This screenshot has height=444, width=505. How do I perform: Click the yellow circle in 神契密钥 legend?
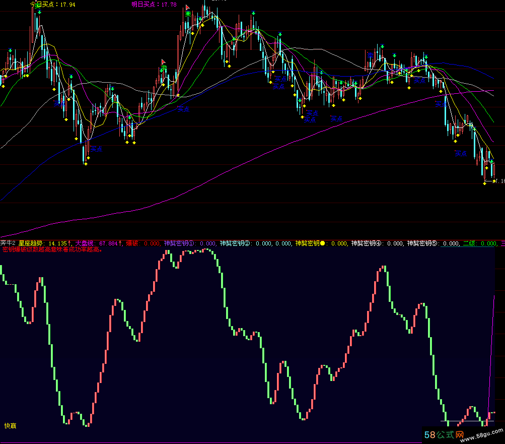322,243
